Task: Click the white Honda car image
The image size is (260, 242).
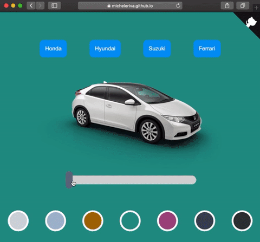Action: 136,112
